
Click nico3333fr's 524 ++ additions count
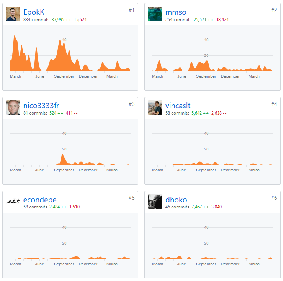[x=56, y=113]
